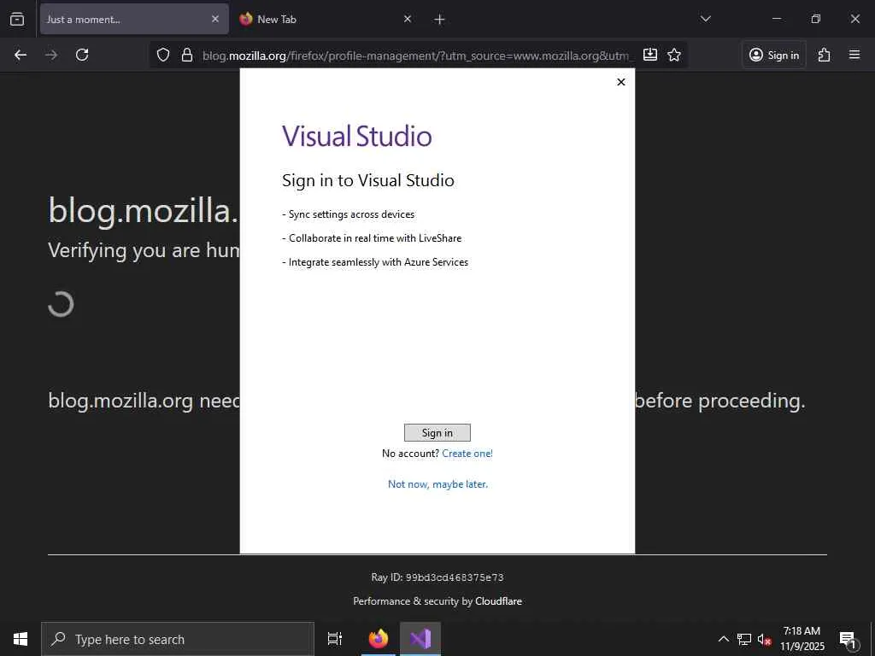Restore down the Firefox window

[x=815, y=19]
